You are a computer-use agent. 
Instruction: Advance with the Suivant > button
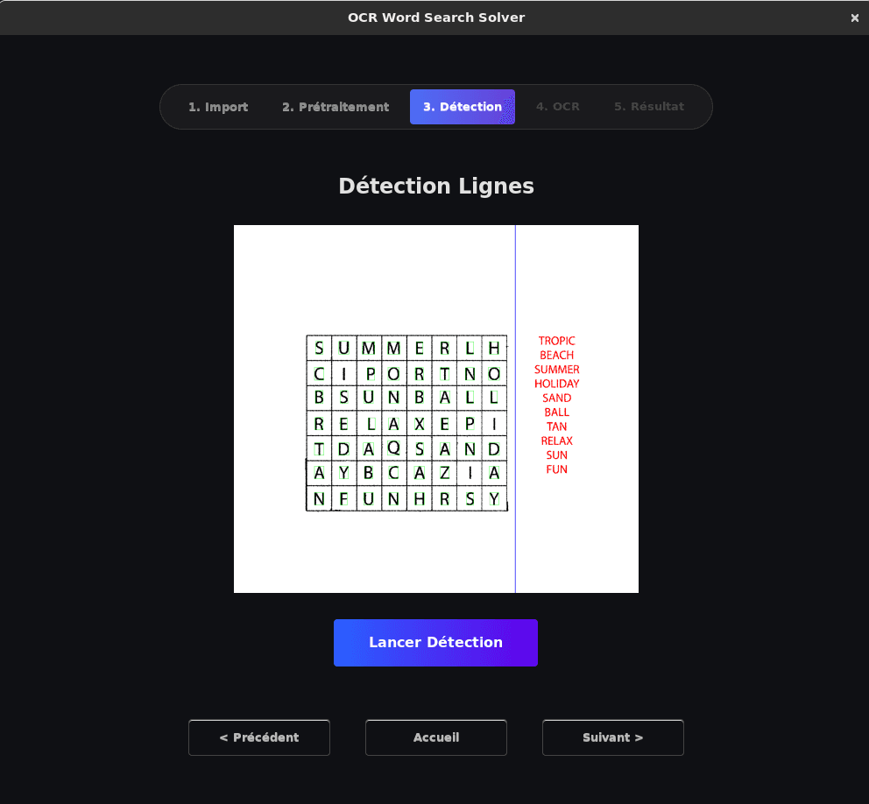[613, 737]
